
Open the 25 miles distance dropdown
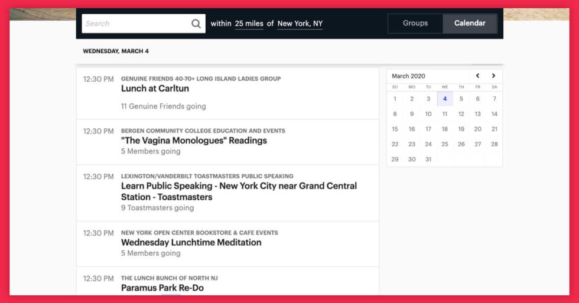(249, 24)
